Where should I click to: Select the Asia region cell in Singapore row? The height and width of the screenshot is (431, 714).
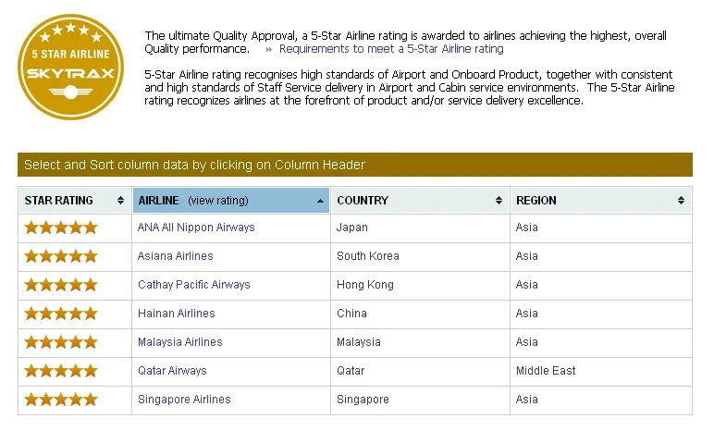(601, 400)
